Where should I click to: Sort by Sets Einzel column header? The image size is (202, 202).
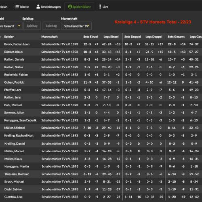click(90, 37)
